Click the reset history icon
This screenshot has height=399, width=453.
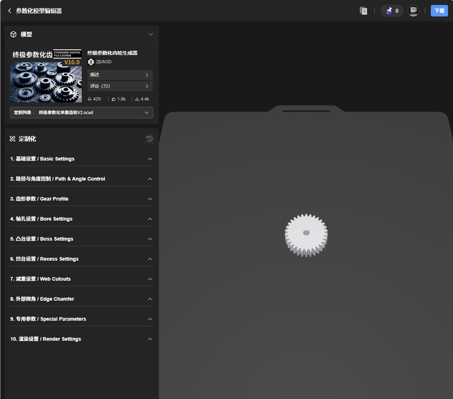click(x=150, y=139)
